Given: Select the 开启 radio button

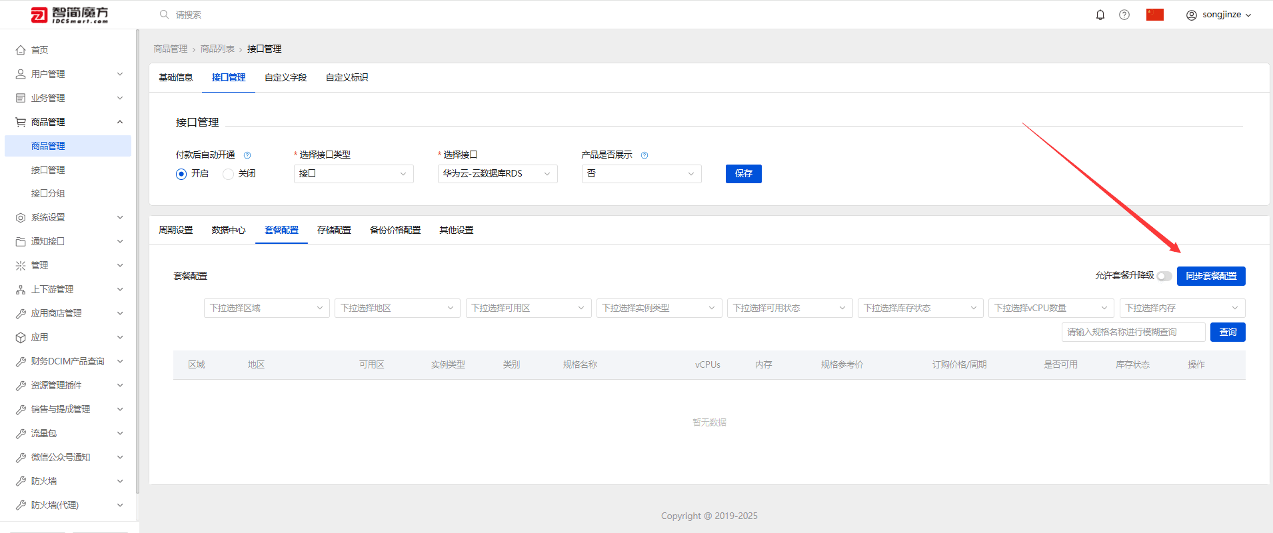Looking at the screenshot, I should pyautogui.click(x=181, y=174).
